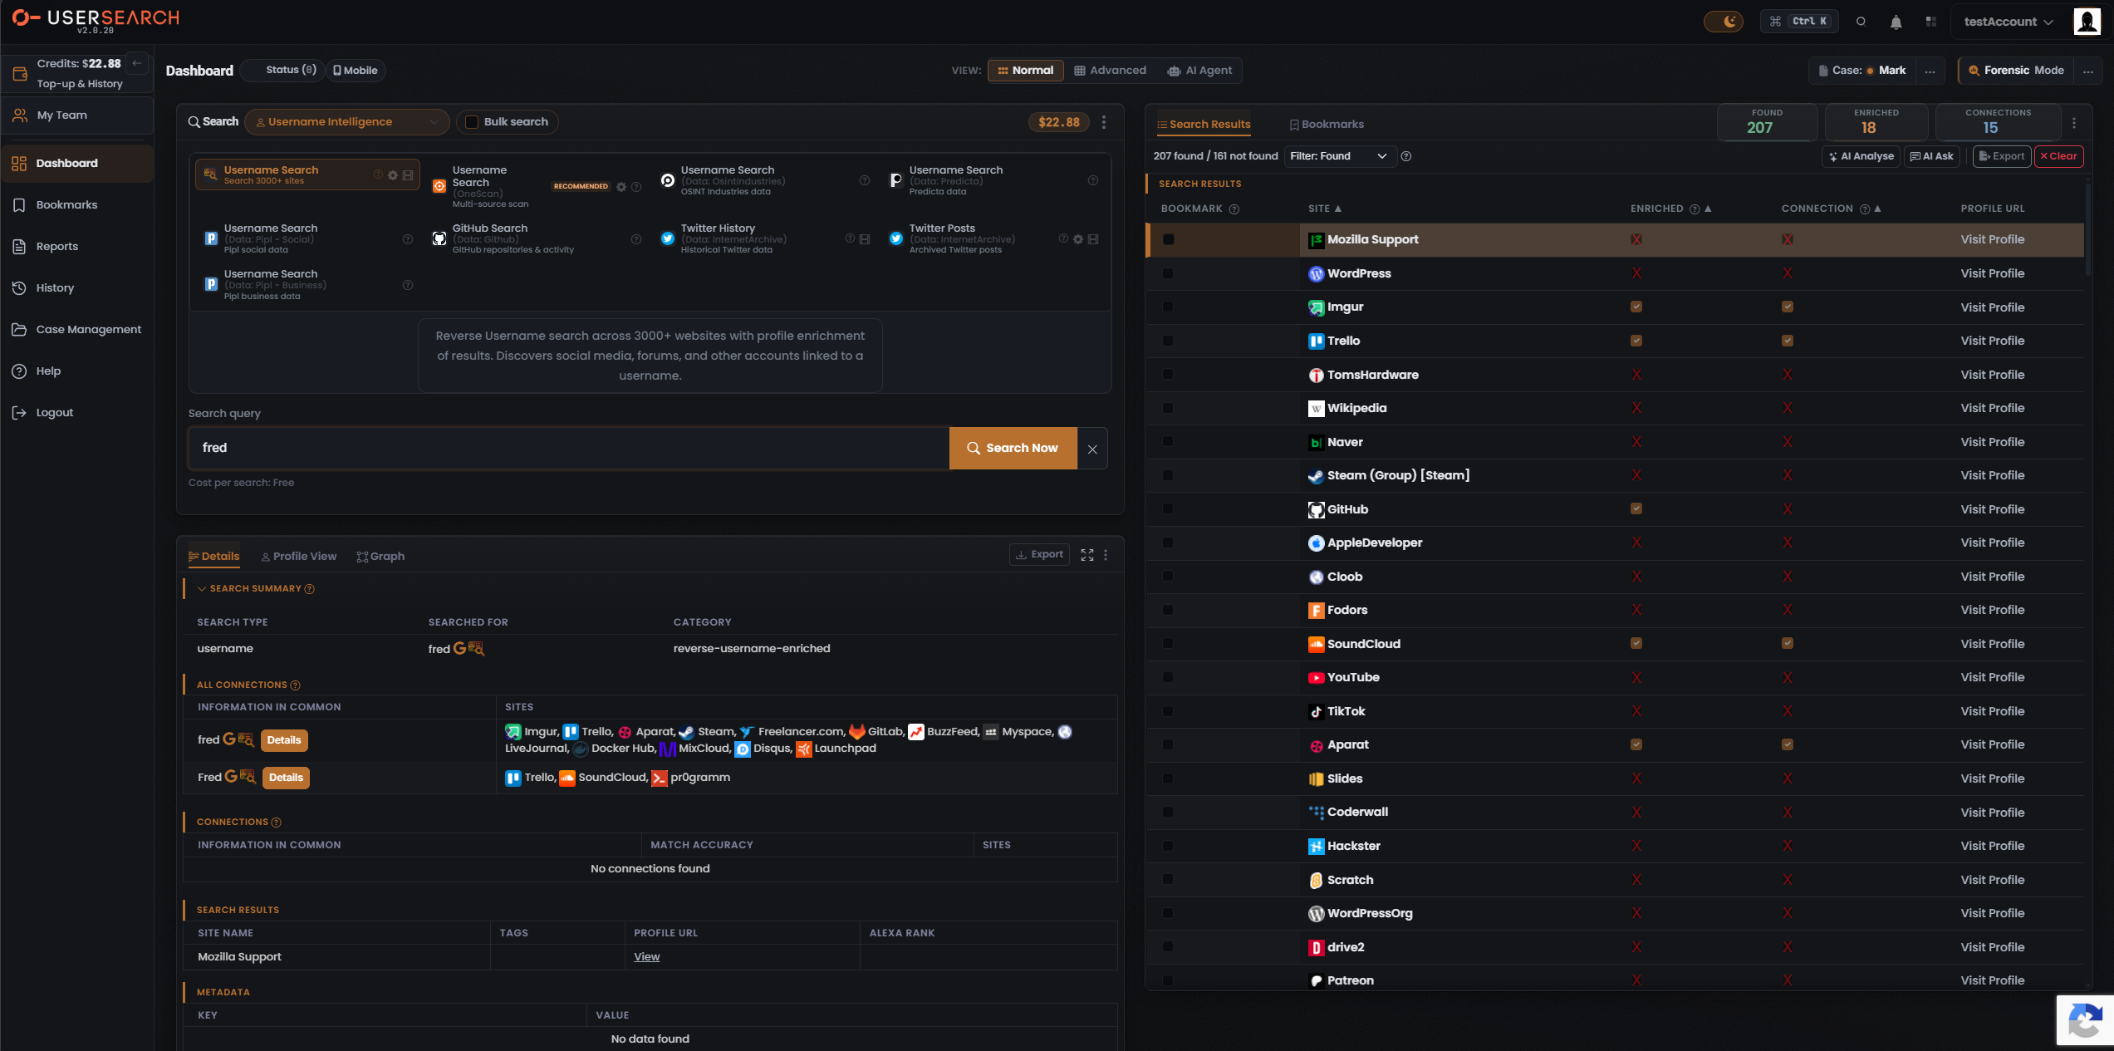Open Username Intelligence dropdown
2114x1051 pixels.
[x=346, y=122]
